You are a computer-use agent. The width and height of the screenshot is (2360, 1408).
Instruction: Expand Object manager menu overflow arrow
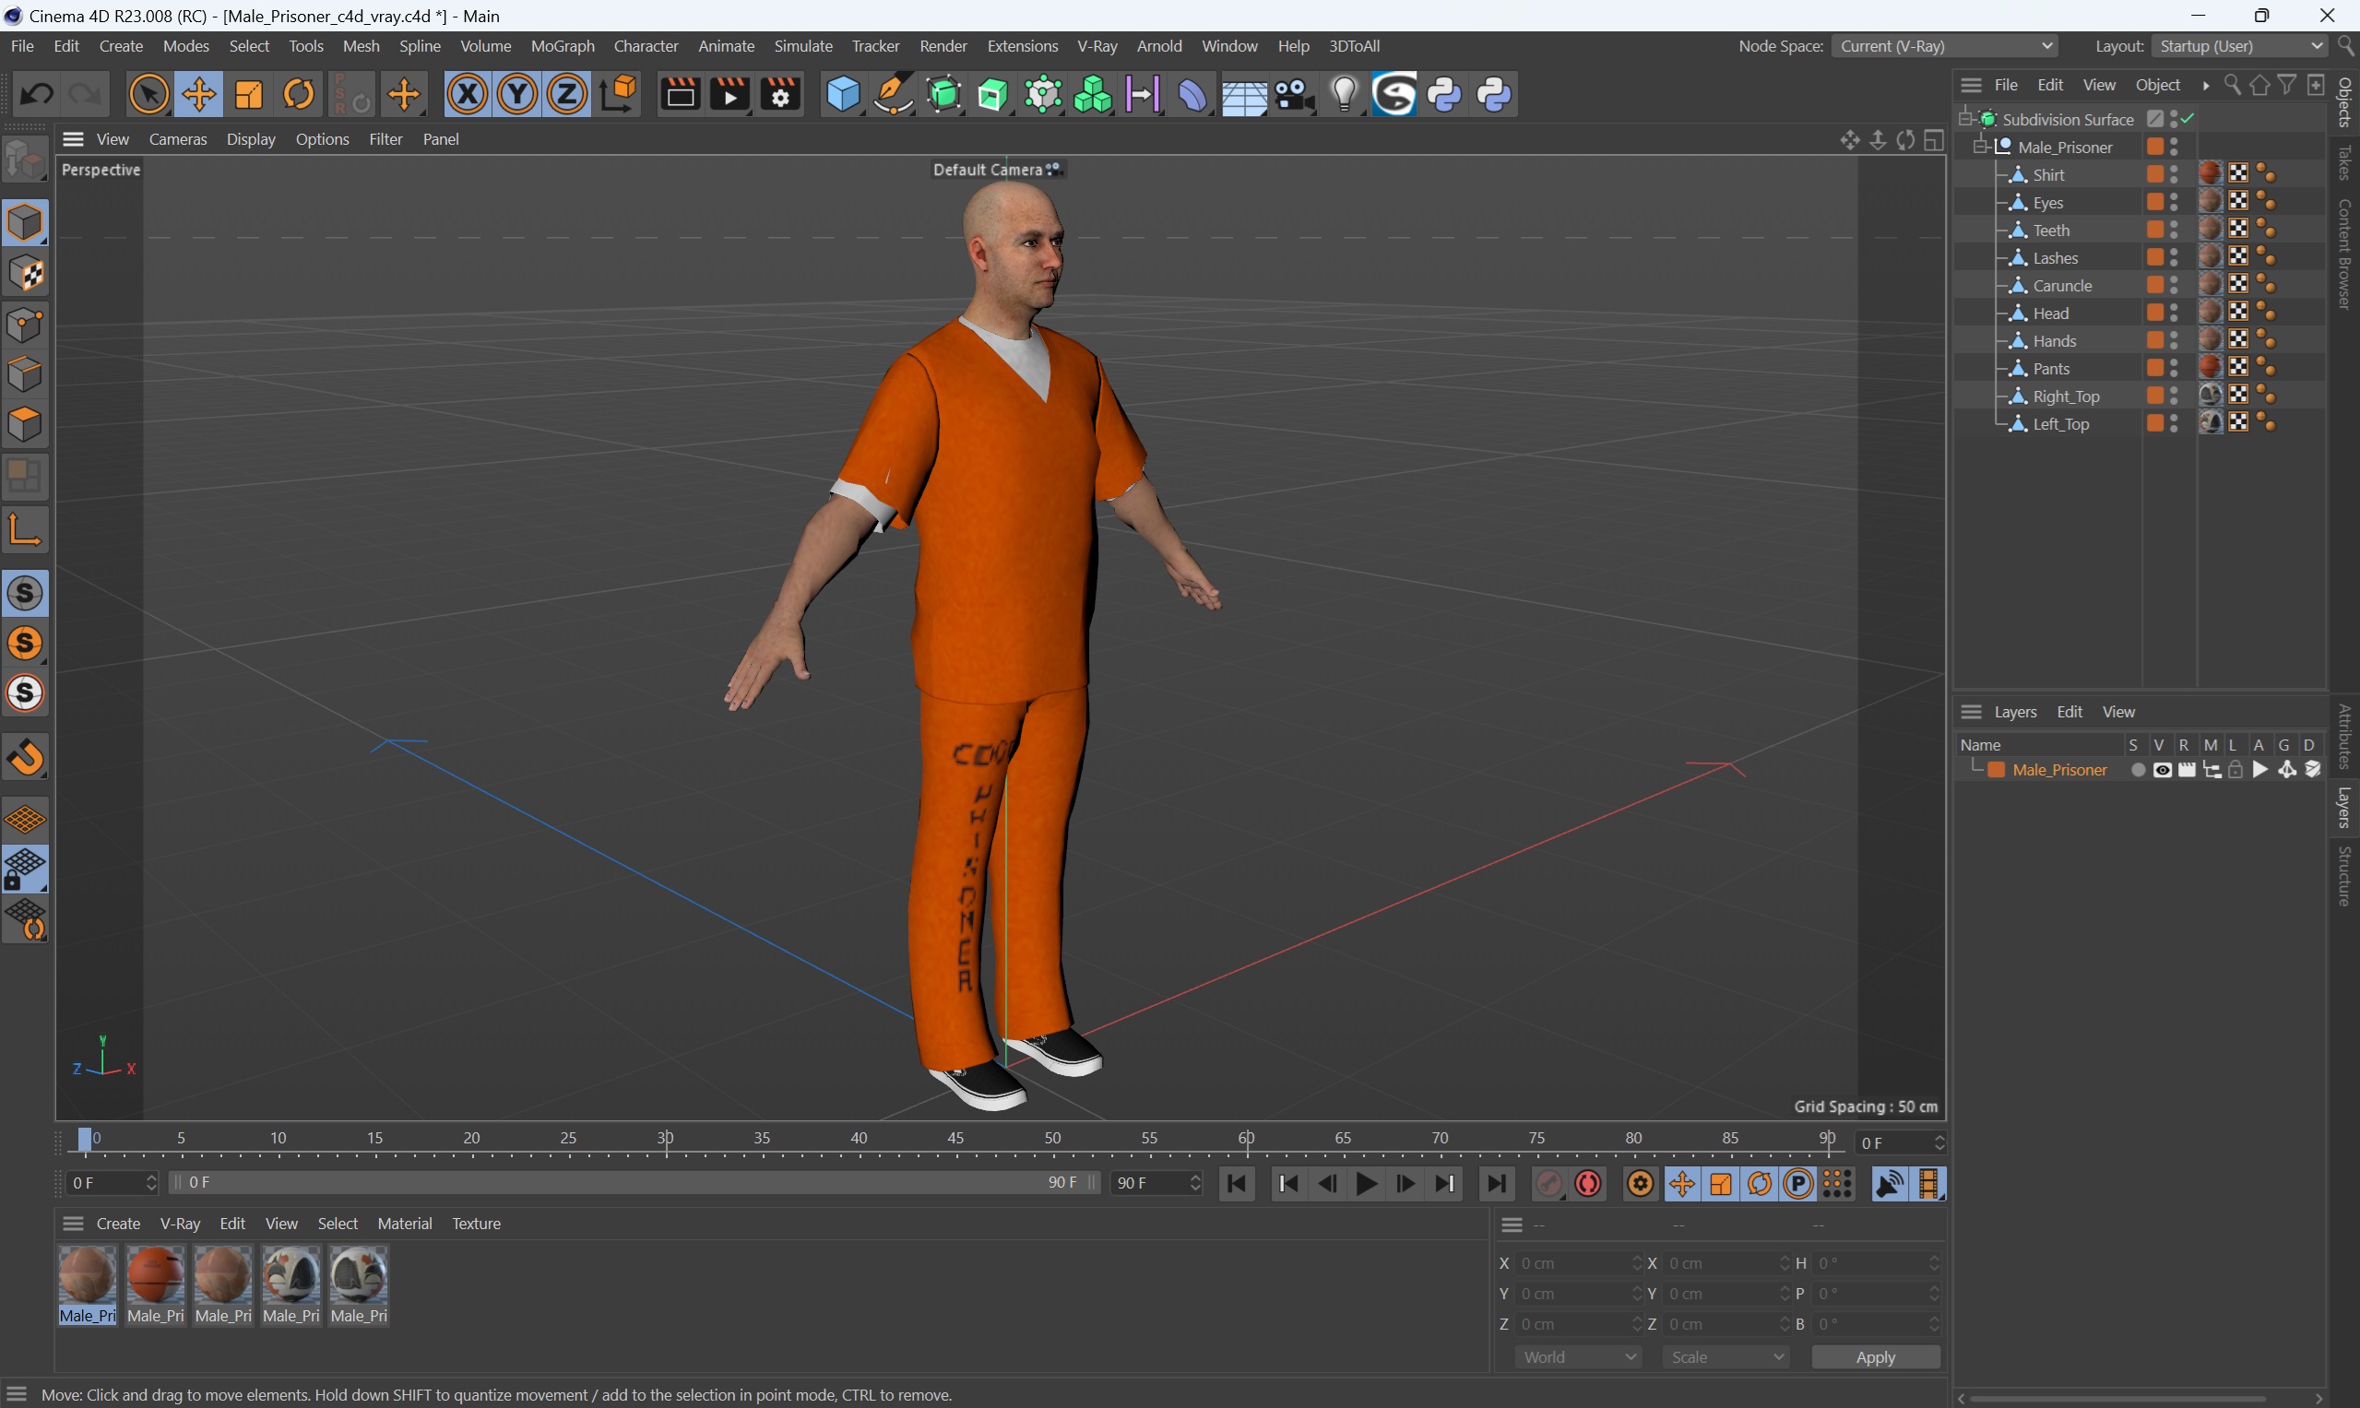(x=2206, y=86)
